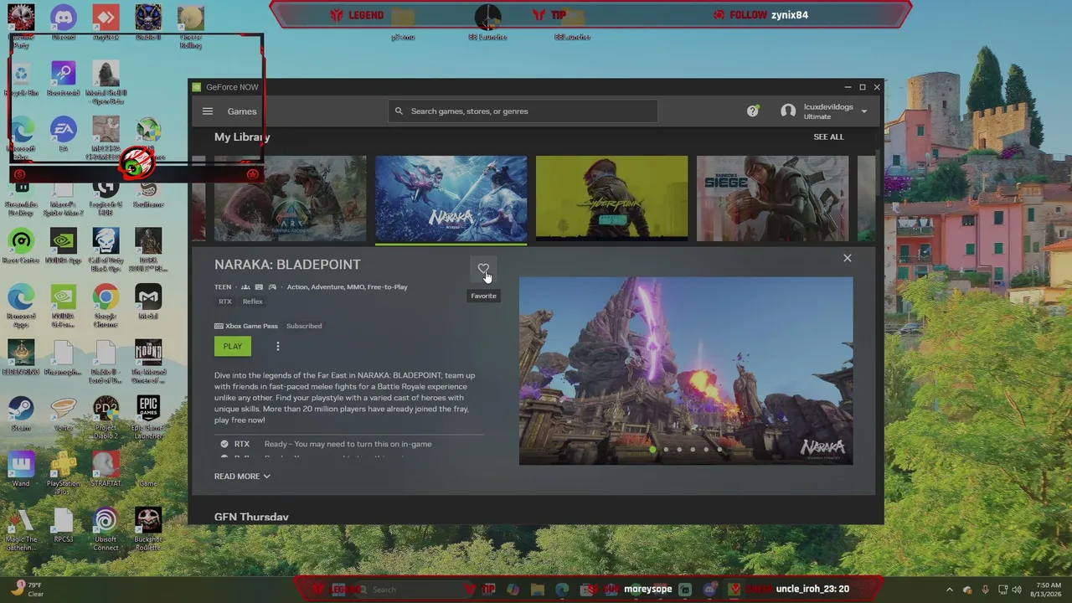Screen dimensions: 1072x603
Task: Open the NVIDIA App desktop shortcut
Action: pyautogui.click(x=64, y=247)
